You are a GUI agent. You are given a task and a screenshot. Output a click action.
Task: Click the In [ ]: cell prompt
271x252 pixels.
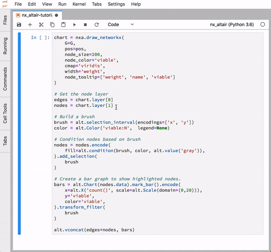pos(40,37)
